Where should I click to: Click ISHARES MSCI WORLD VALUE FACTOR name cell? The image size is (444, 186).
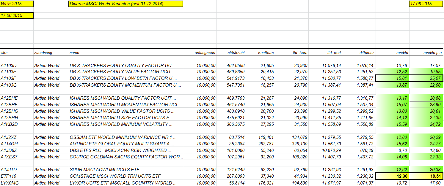(125, 111)
